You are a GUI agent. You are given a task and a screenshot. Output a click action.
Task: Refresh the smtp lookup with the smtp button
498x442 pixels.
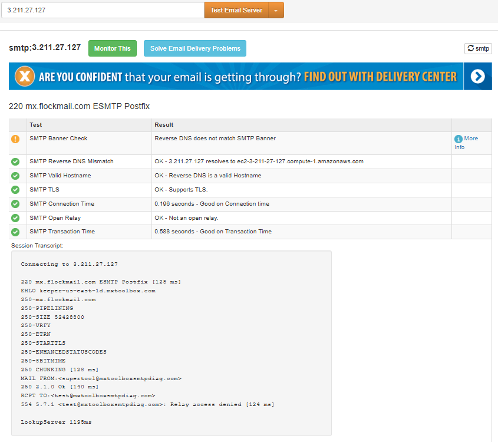(x=478, y=48)
